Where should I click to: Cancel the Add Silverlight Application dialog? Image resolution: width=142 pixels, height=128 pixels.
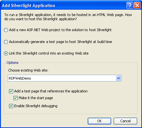[125, 121]
